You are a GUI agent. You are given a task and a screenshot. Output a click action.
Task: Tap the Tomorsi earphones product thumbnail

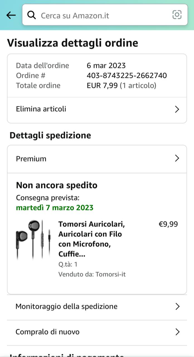pyautogui.click(x=33, y=239)
